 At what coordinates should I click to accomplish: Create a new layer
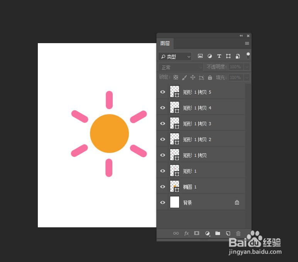pyautogui.click(x=228, y=233)
